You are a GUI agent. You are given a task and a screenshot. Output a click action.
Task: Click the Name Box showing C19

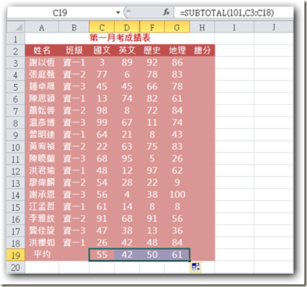point(60,13)
